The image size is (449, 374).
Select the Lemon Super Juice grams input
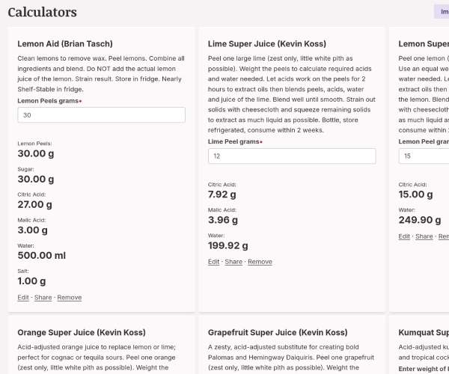click(x=424, y=156)
